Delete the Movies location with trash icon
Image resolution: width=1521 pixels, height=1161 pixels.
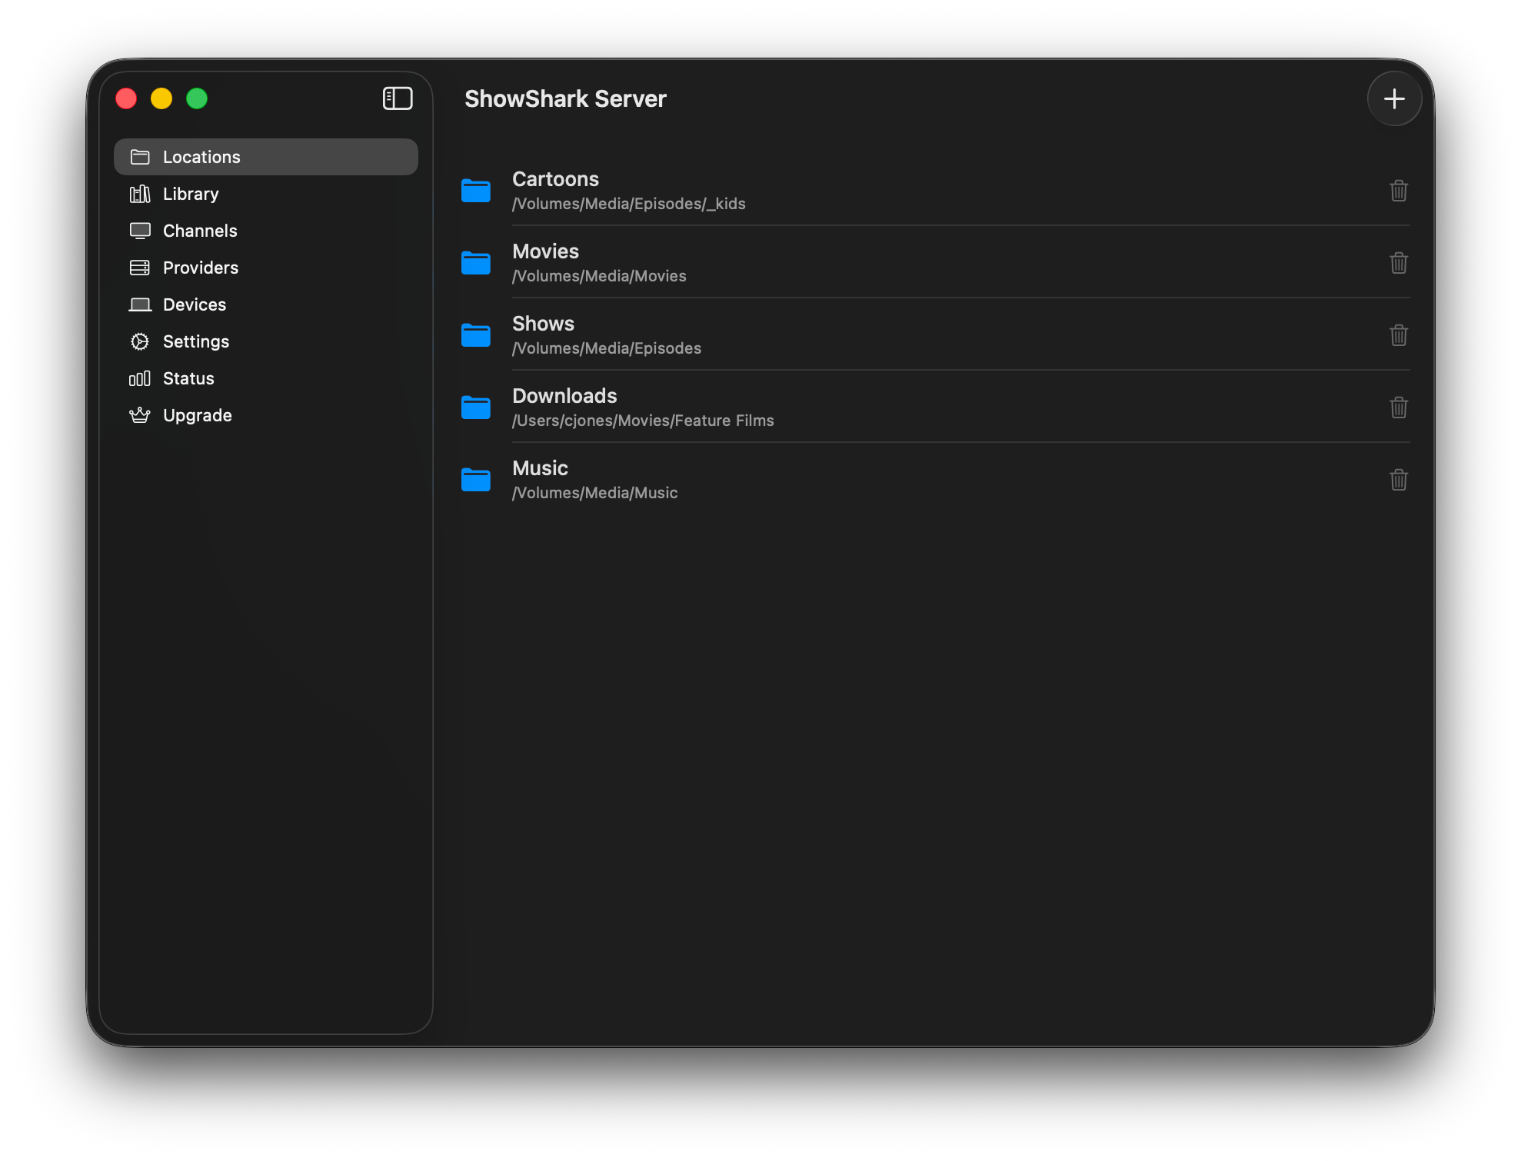[x=1398, y=263]
